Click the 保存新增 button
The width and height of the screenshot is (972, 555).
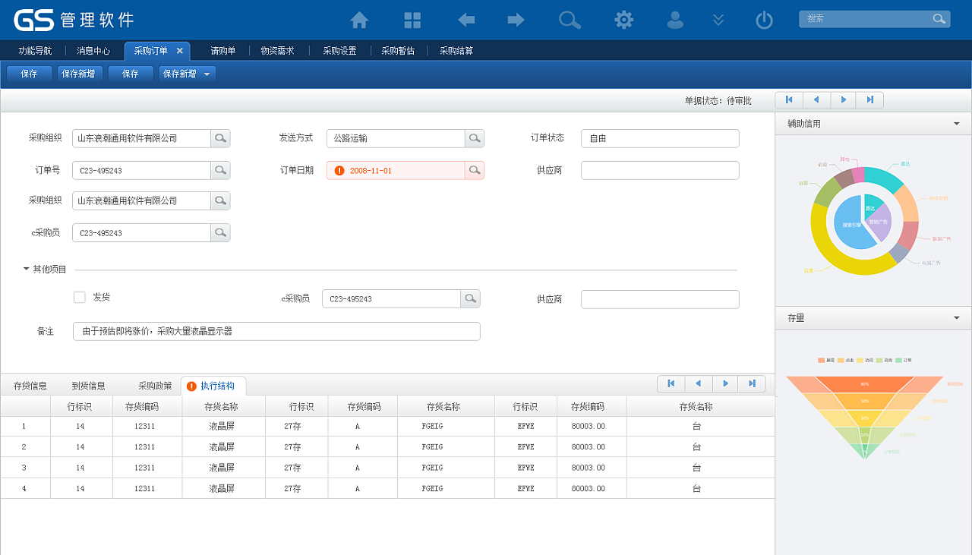80,74
